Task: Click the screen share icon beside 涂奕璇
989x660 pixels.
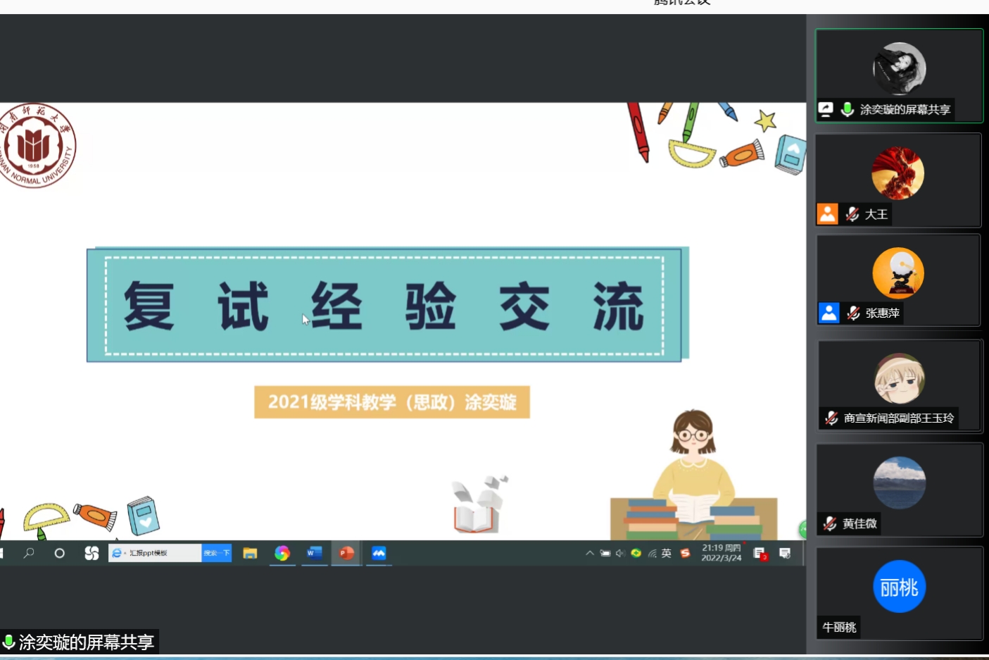Action: coord(826,109)
